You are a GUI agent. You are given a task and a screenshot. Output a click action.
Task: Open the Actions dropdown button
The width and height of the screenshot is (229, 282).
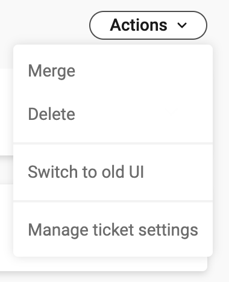pyautogui.click(x=148, y=25)
